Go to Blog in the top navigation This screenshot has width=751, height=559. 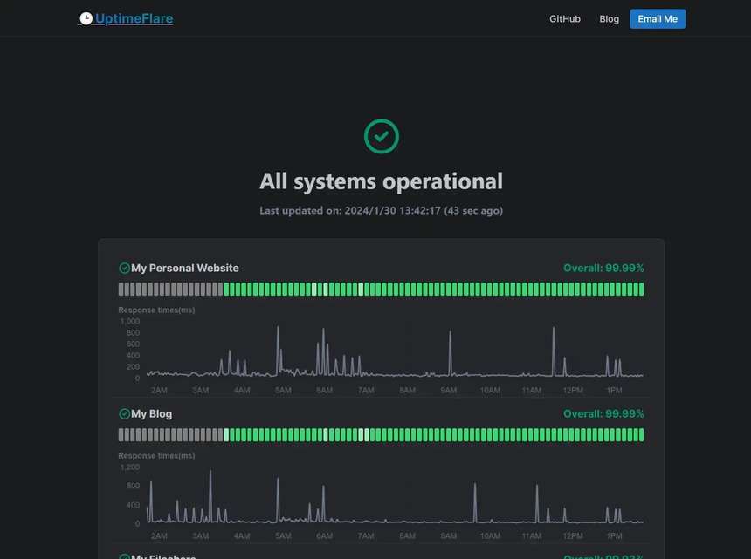pyautogui.click(x=609, y=19)
